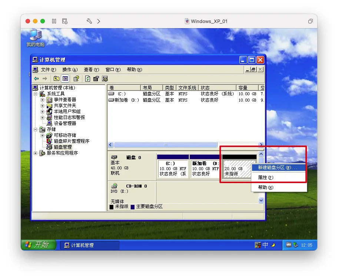This screenshot has width=338, height=278.
Task: Click the 我的电脑 desktop icon
Action: (35, 39)
